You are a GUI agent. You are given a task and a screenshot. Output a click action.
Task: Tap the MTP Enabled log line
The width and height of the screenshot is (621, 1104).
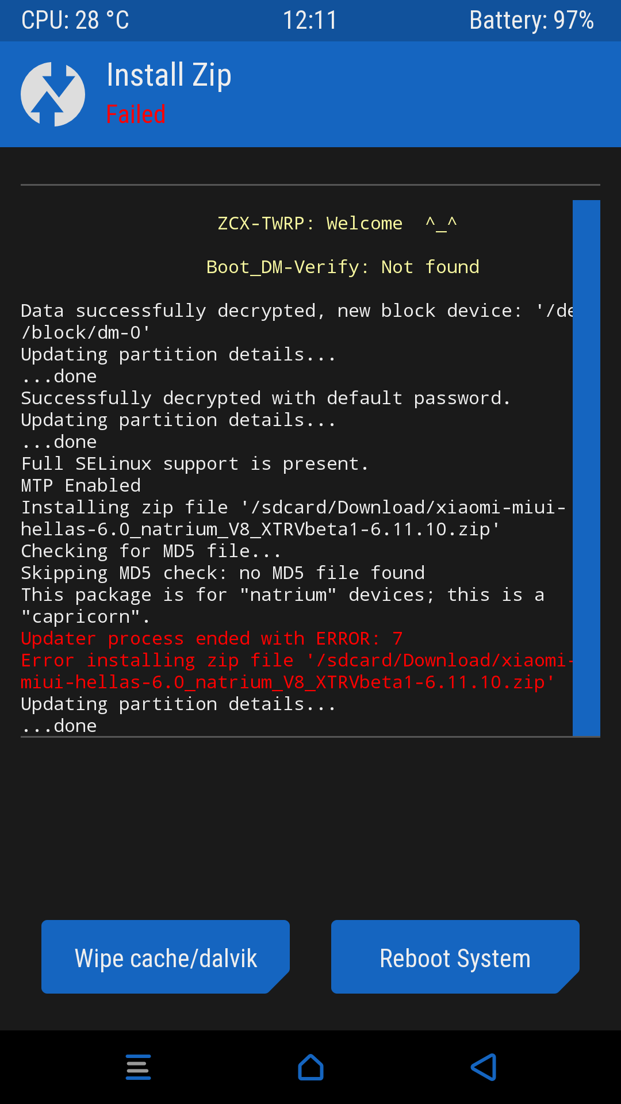[81, 485]
